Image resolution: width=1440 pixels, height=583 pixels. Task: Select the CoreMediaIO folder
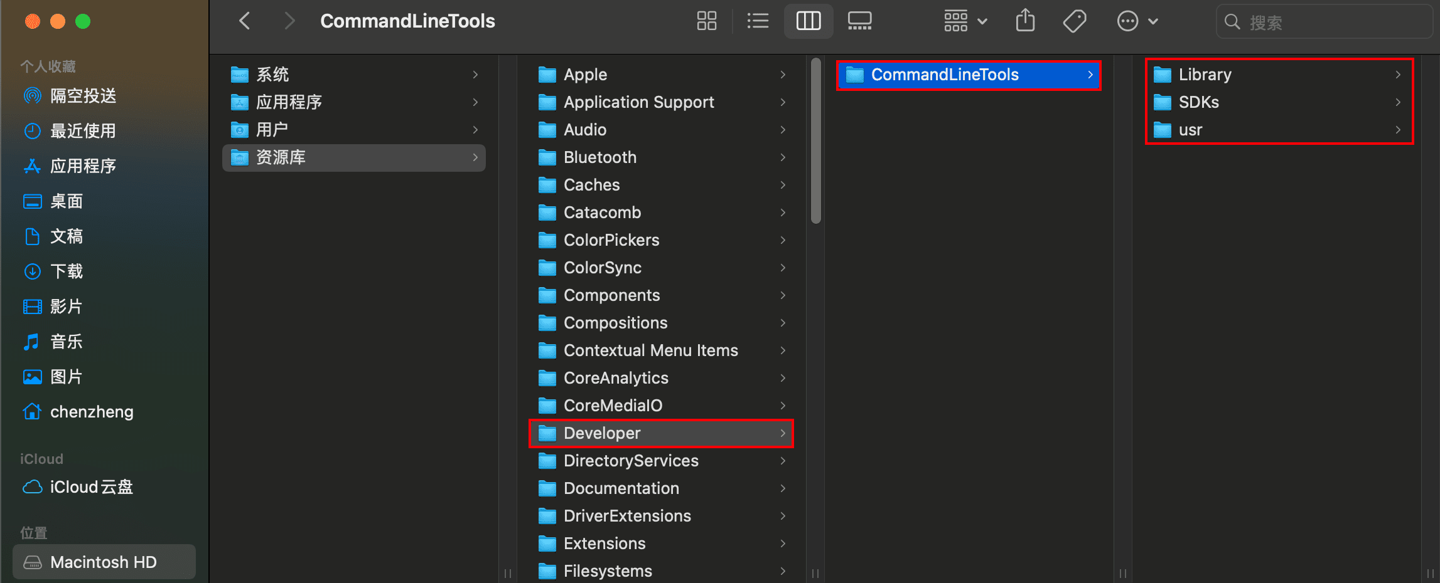[x=662, y=406]
